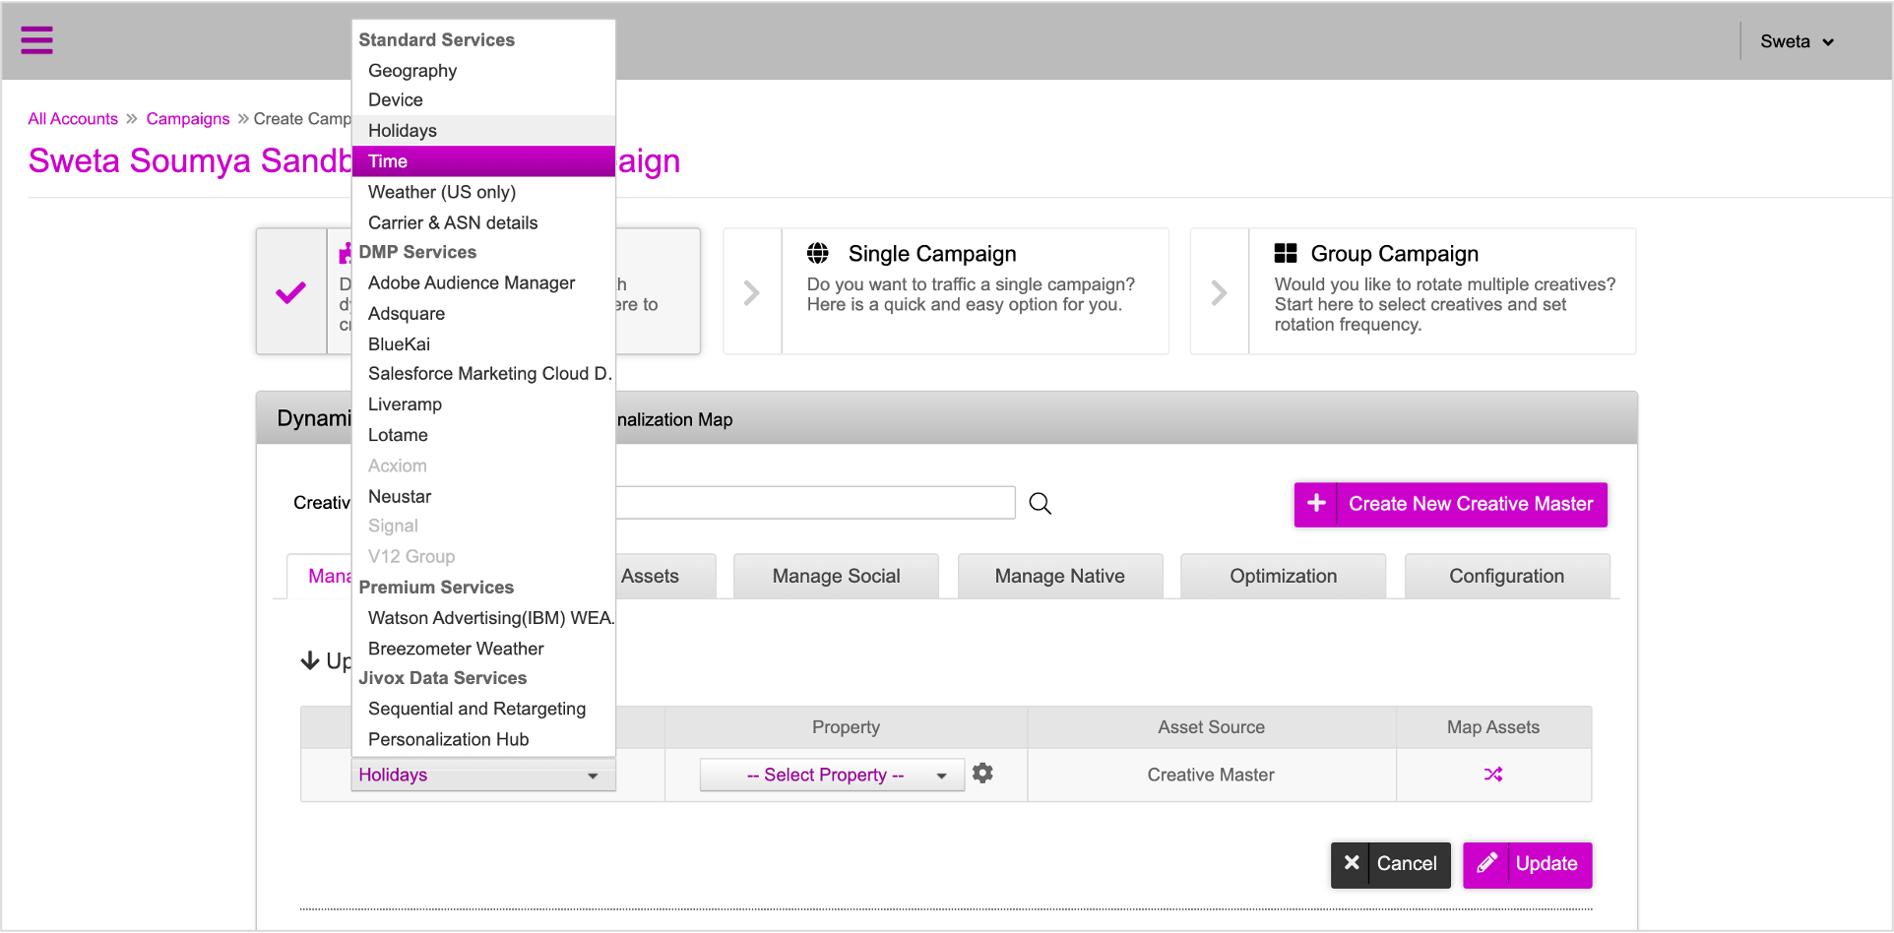The image size is (1894, 933).
Task: Collapse the Holidays service dropdown
Action: (482, 776)
